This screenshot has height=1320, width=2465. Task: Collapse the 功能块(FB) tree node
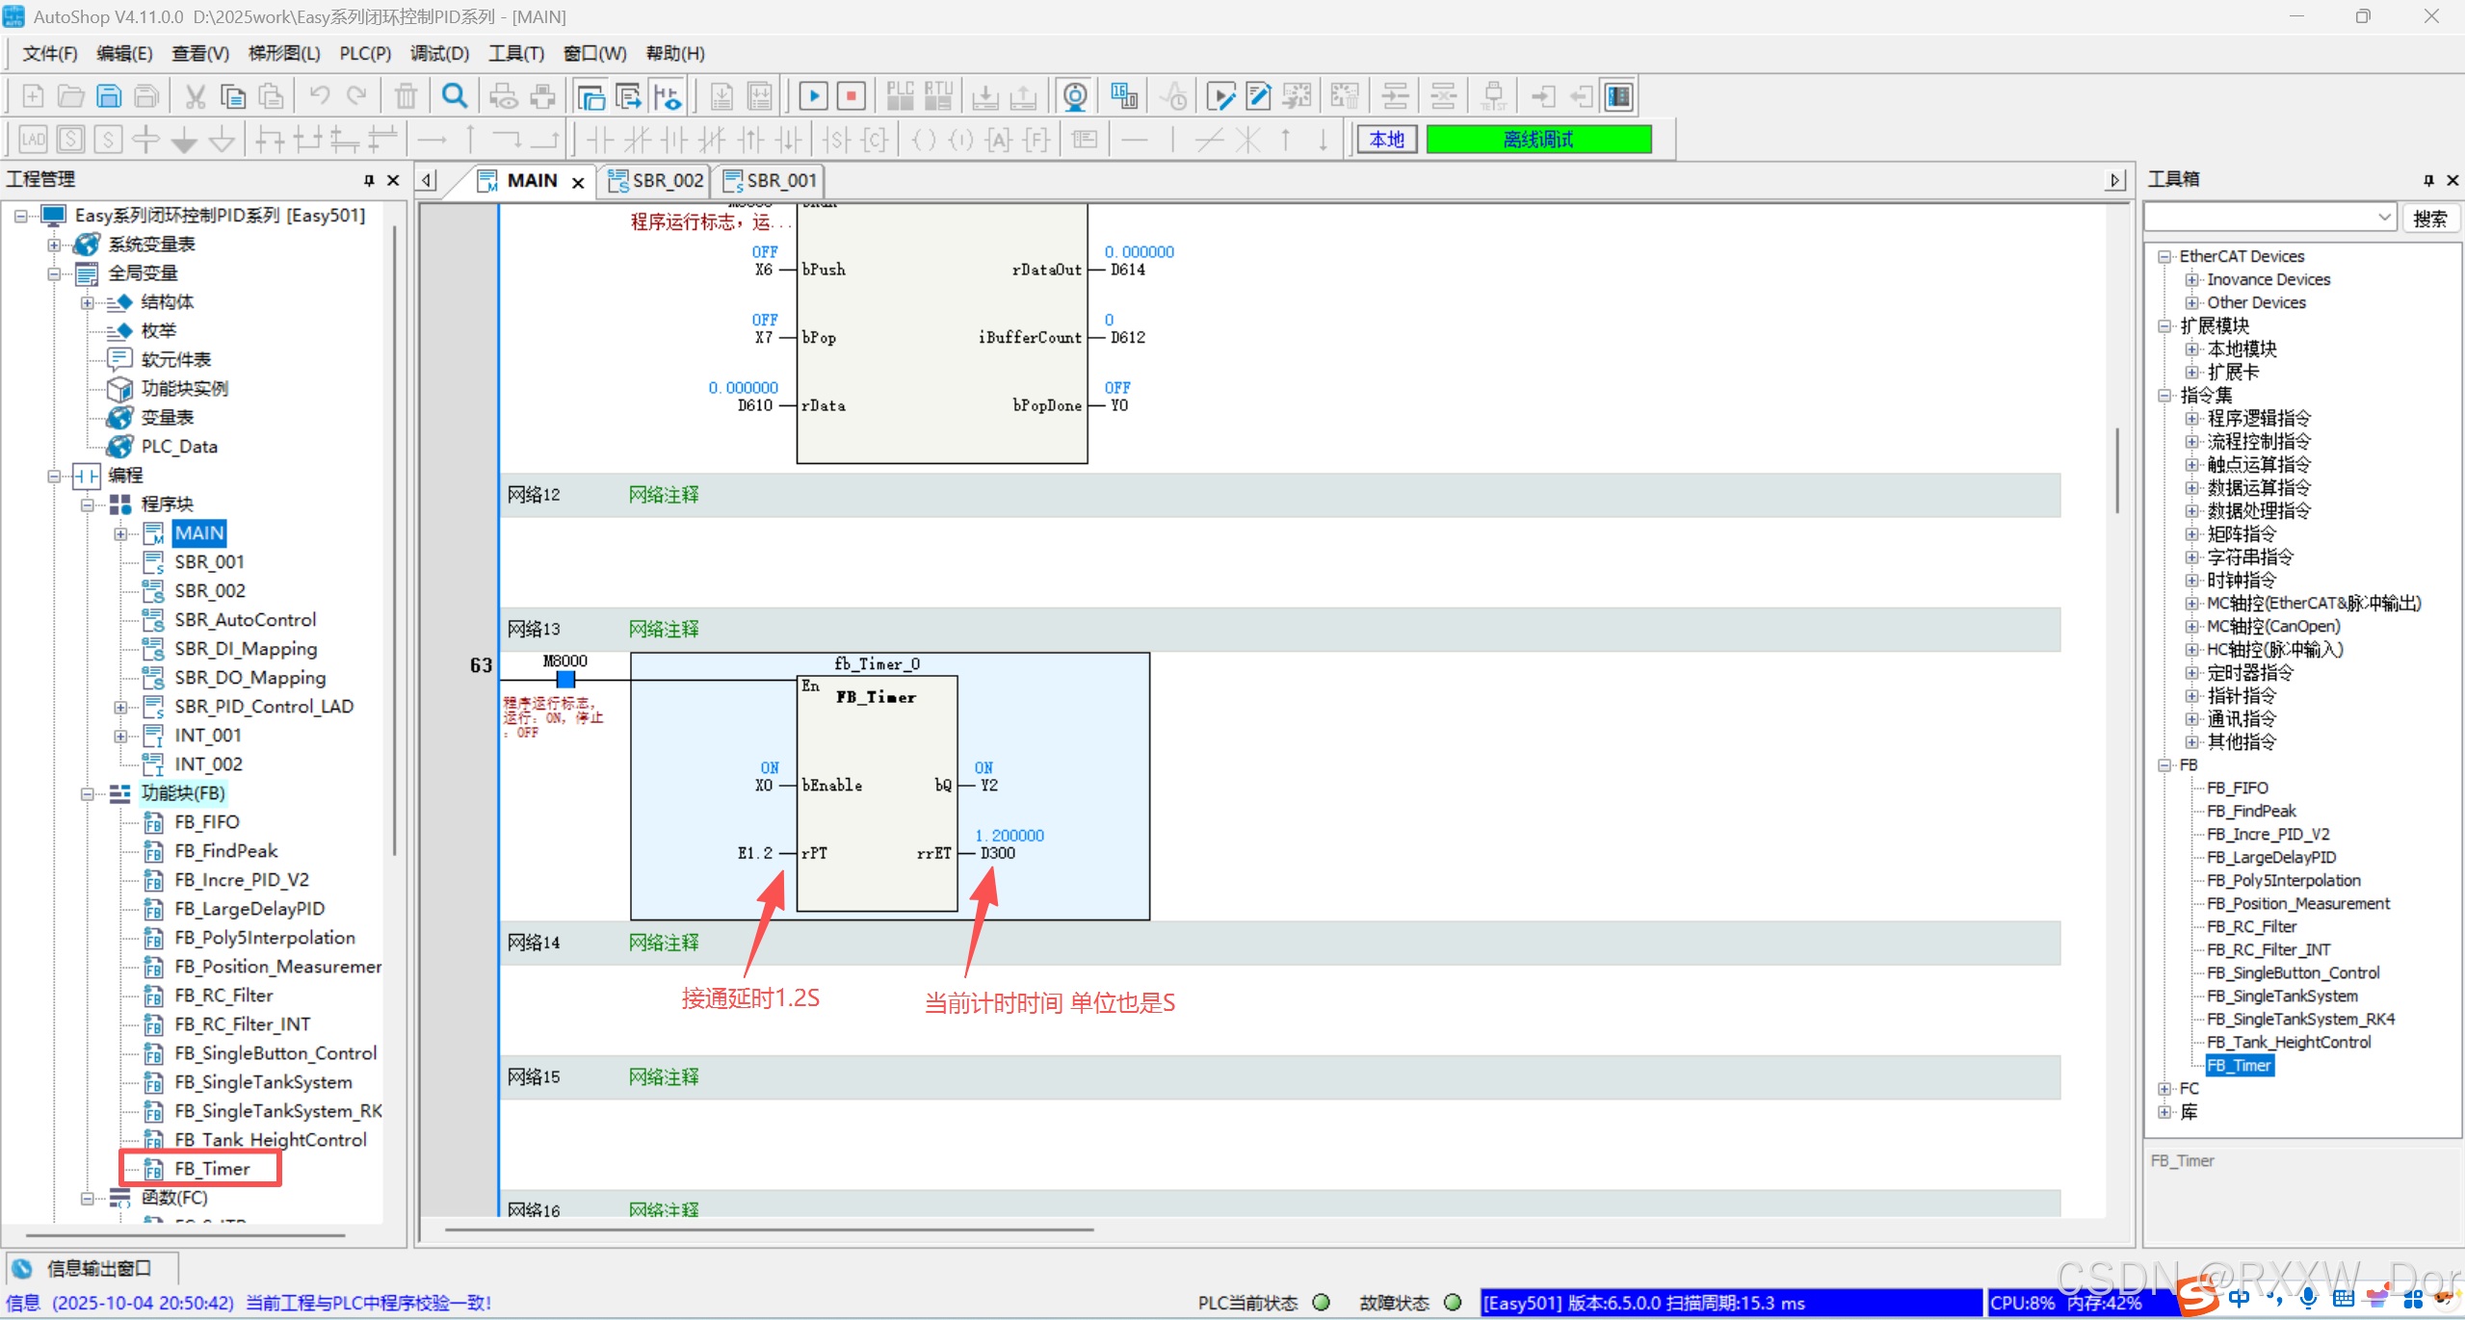pyautogui.click(x=88, y=794)
